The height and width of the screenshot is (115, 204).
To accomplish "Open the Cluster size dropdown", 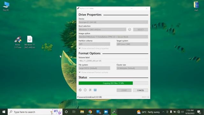I will click(x=132, y=68).
